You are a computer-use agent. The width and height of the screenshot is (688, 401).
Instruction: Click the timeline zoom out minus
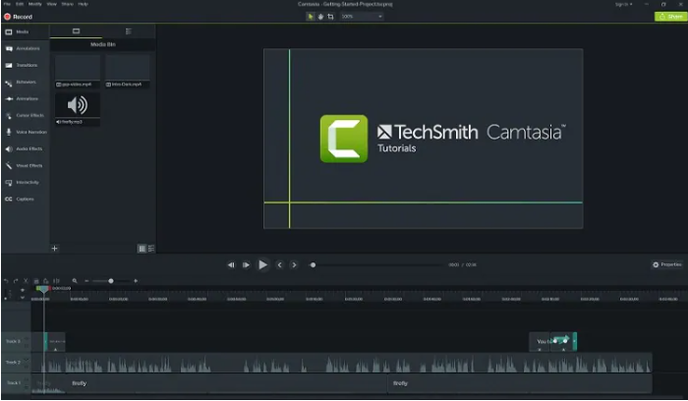[x=86, y=281]
